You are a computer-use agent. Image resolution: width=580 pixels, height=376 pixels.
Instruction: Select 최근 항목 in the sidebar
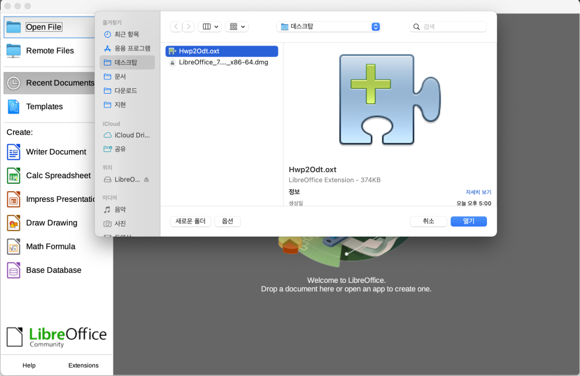(x=127, y=34)
